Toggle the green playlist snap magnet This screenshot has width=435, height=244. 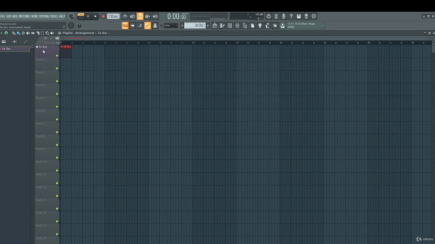(6, 33)
